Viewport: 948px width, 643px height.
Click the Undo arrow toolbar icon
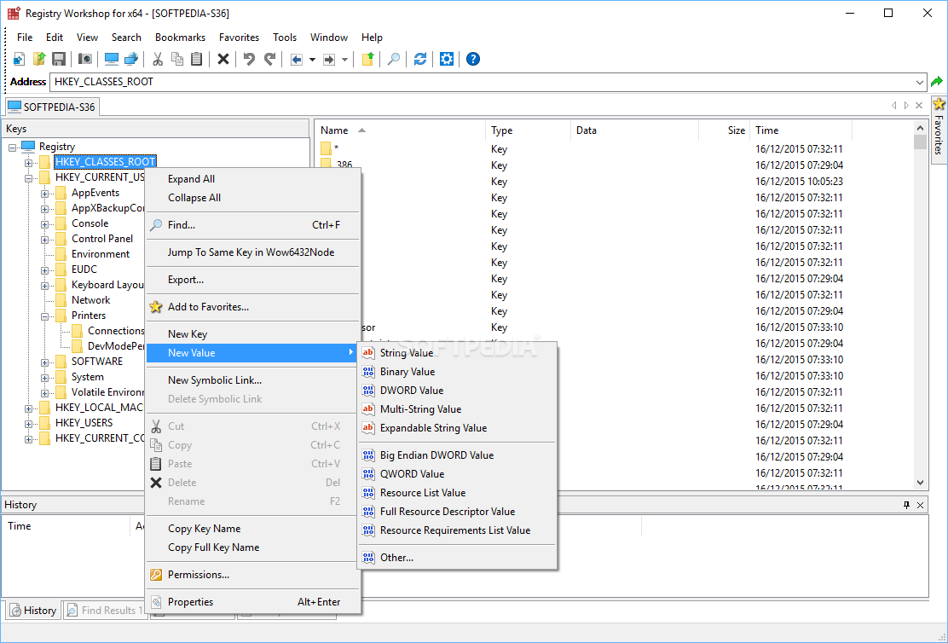click(249, 59)
